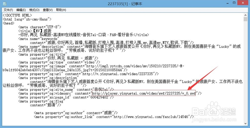Click the content="超清" line
Image resolution: width=250 pixels, height=128 pixels.
click(x=45, y=105)
